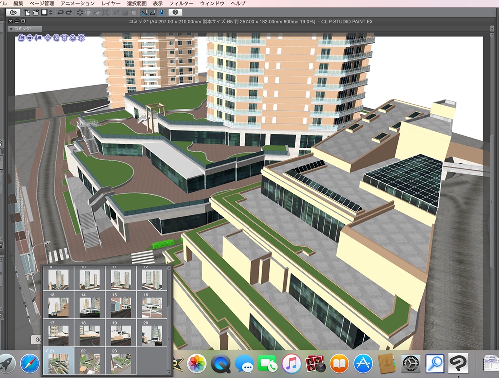Open Photos app from the Dock
This screenshot has height=378, width=499.
pos(197,364)
